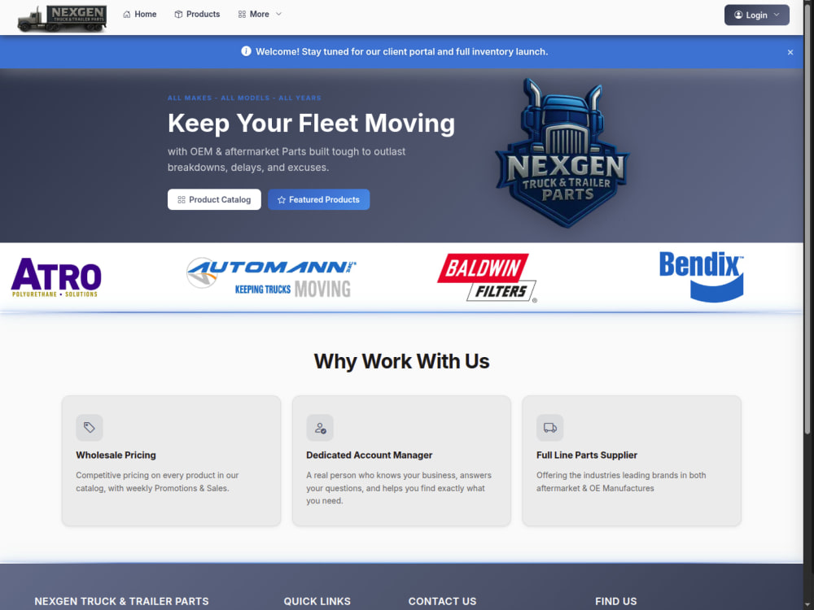The height and width of the screenshot is (610, 814).
Task: Click the 'A real person who knows' description
Action: pyautogui.click(x=399, y=488)
